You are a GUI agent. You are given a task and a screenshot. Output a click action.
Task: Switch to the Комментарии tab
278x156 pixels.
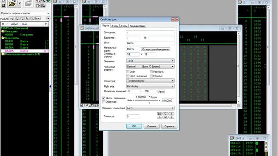point(137,26)
